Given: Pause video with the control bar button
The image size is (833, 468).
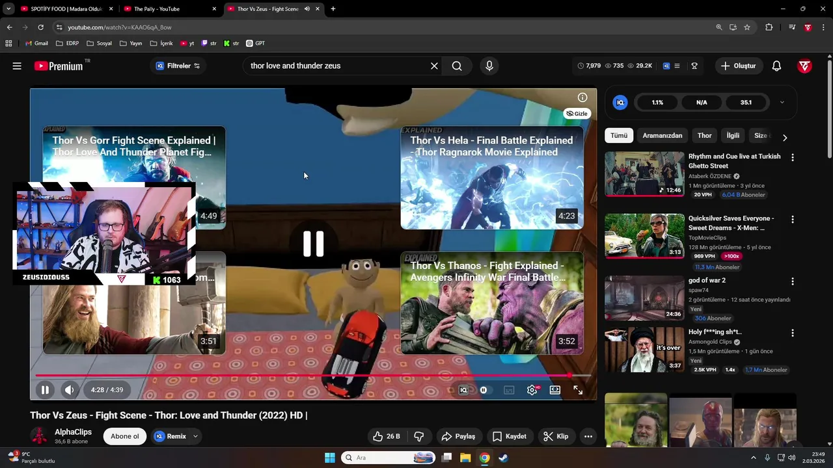Looking at the screenshot, I should point(45,390).
